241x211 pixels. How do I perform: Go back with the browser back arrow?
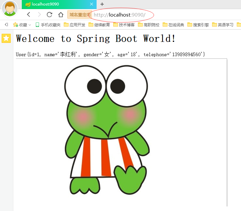click(29, 15)
